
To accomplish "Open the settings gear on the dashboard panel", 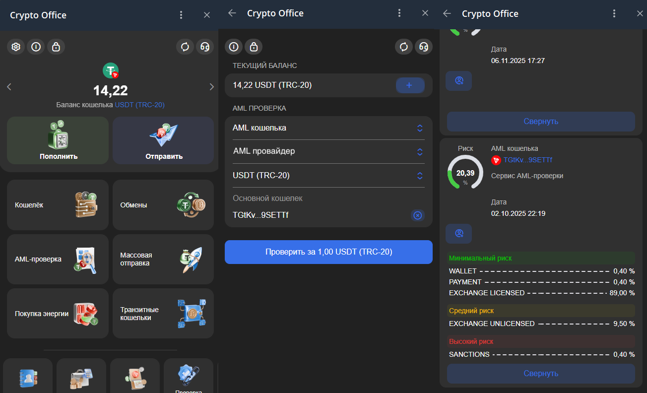I will (x=16, y=47).
